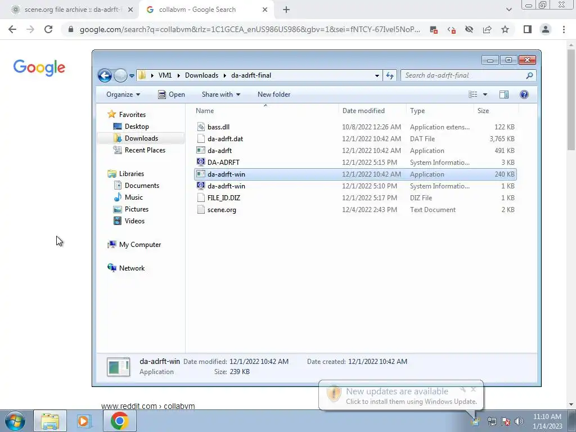The height and width of the screenshot is (432, 576).
Task: Click the Explorer help icon
Action: [x=524, y=94]
